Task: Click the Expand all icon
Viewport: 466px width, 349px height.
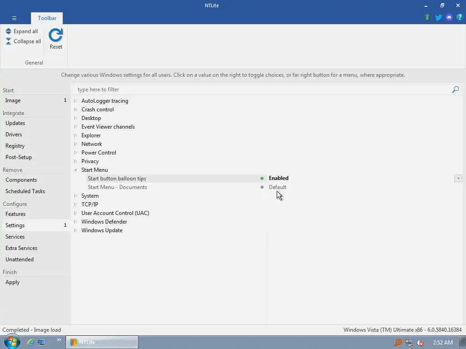Action: point(8,31)
